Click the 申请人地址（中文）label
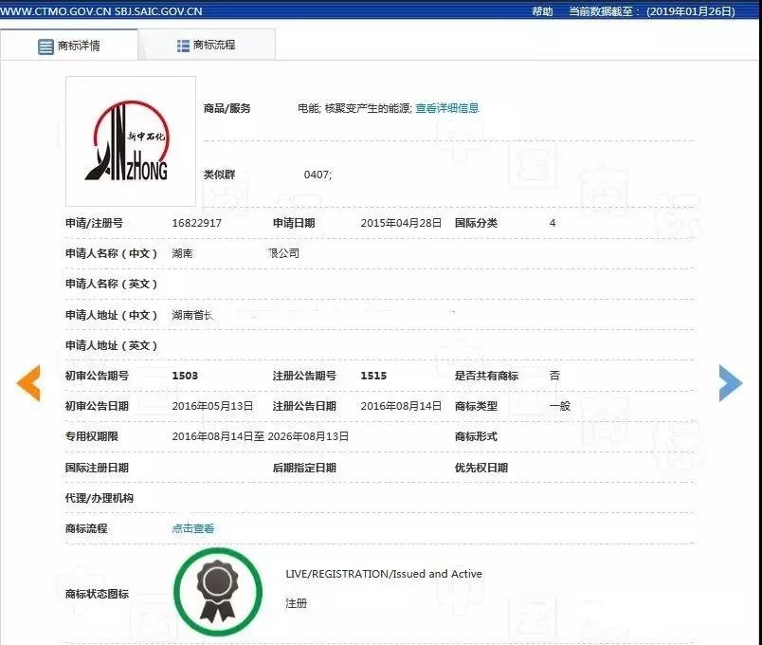Viewport: 762px width, 645px height. coord(112,315)
